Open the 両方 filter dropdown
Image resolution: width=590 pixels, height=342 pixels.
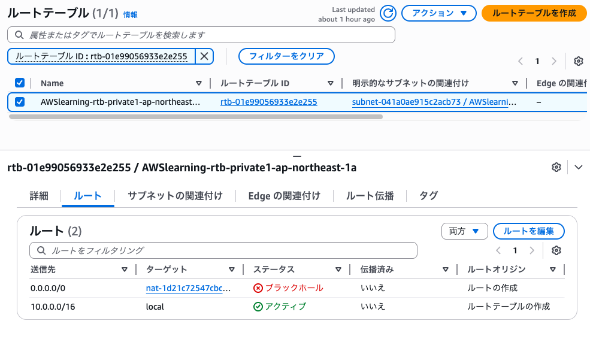pos(464,231)
